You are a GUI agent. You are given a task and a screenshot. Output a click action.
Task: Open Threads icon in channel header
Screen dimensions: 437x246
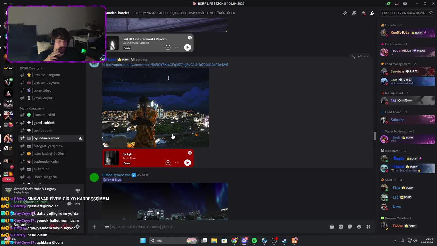345,13
